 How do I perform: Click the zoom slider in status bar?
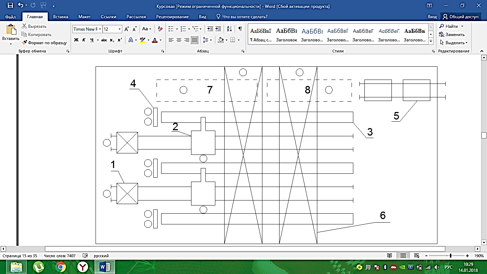point(451,256)
